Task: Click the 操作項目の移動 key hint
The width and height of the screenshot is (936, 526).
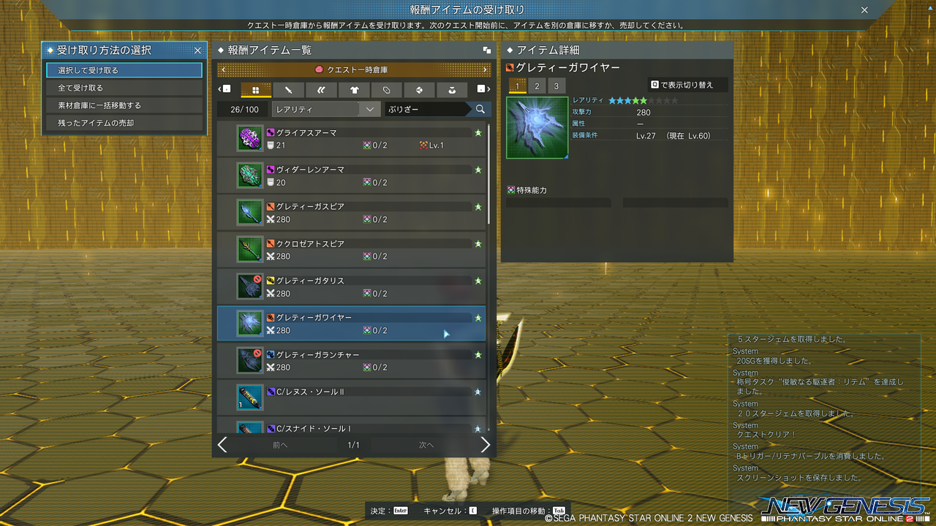Action: coord(529,510)
